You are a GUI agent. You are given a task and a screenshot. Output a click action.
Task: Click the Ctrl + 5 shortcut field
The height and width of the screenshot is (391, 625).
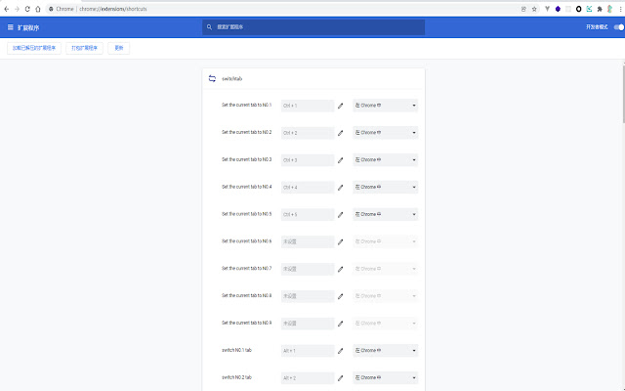pyautogui.click(x=308, y=215)
